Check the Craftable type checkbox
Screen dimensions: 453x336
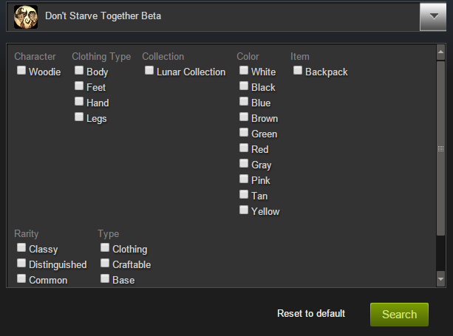[x=105, y=264]
